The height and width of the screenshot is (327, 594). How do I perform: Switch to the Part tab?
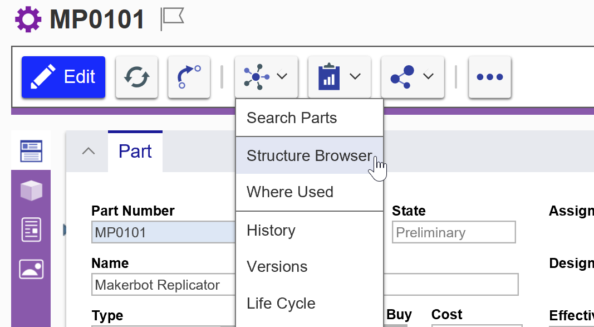point(135,152)
